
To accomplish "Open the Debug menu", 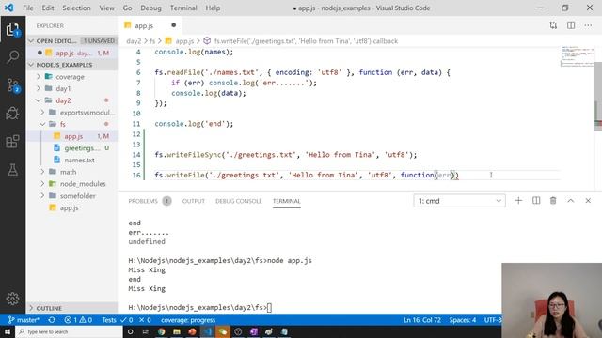I will coord(150,8).
